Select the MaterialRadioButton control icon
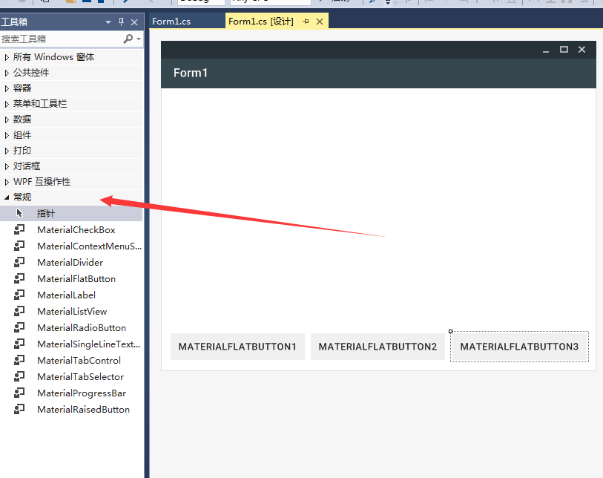This screenshot has height=478, width=603. click(19, 328)
